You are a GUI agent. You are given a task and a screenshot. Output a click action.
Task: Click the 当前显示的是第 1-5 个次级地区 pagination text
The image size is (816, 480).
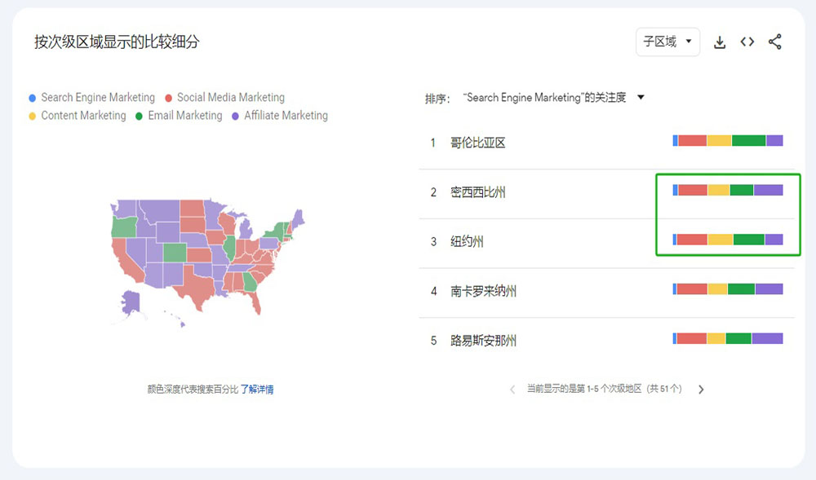pyautogui.click(x=604, y=389)
